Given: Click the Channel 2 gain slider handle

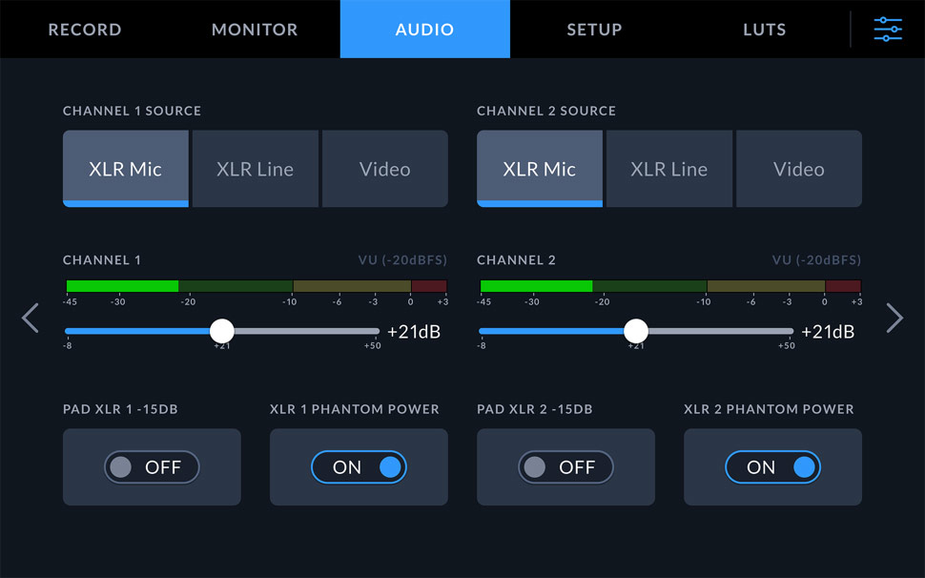Looking at the screenshot, I should pos(636,331).
